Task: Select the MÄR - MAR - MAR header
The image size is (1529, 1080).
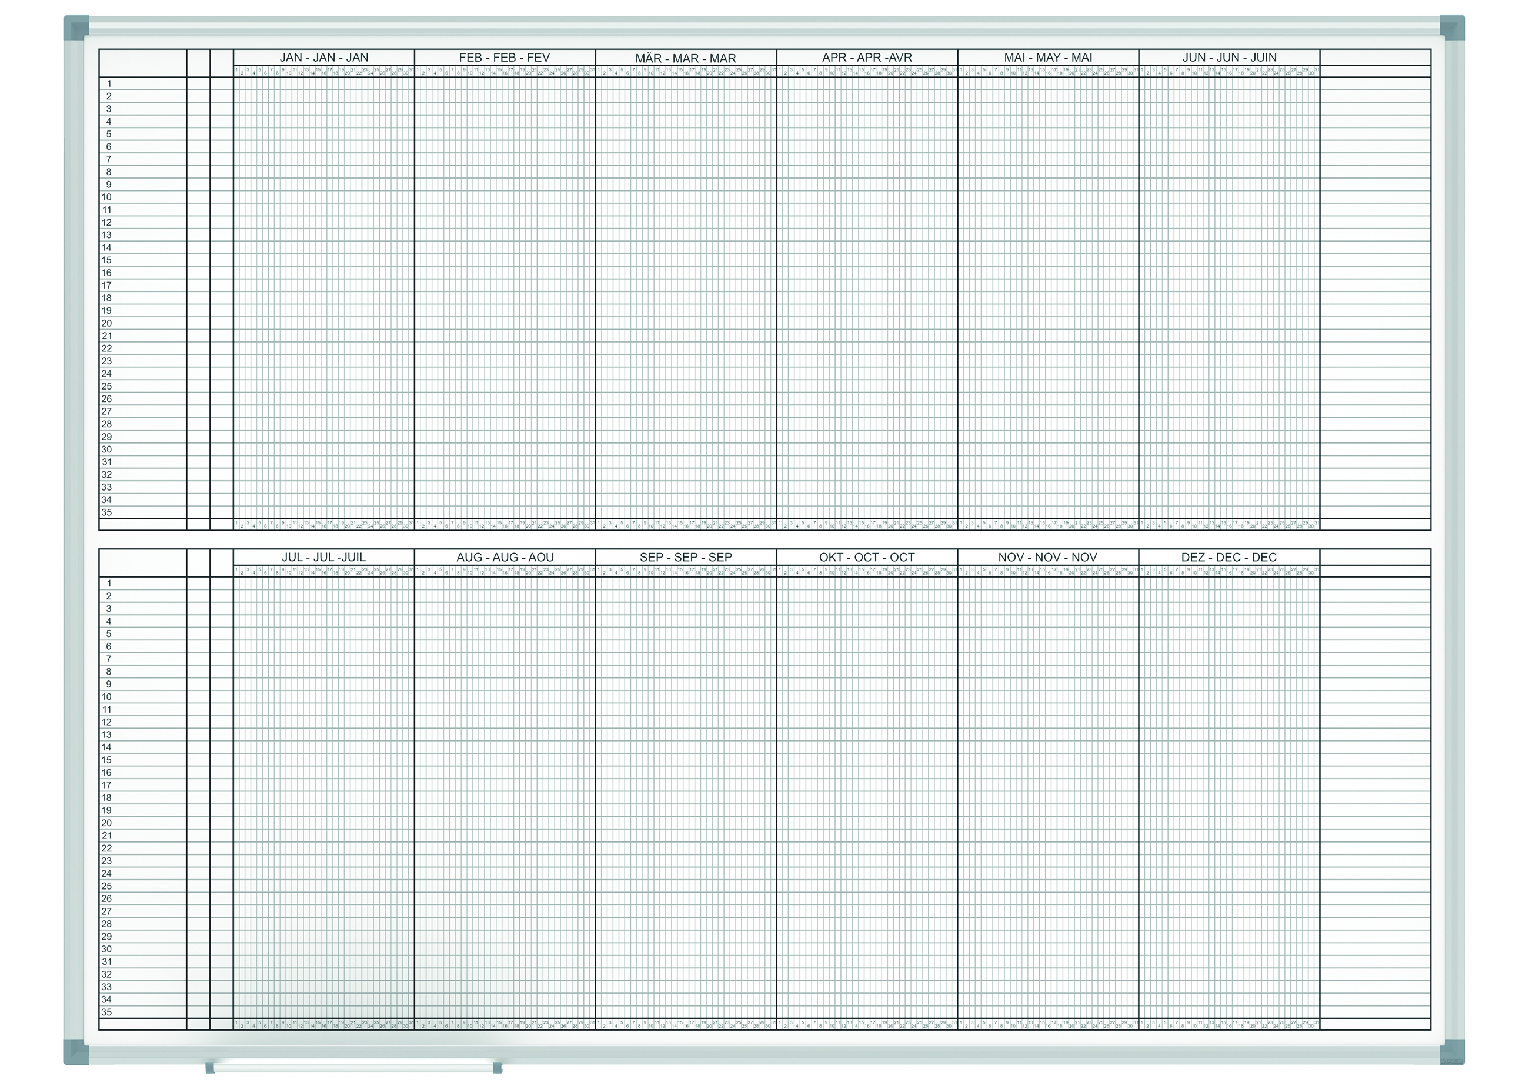Action: [x=685, y=58]
